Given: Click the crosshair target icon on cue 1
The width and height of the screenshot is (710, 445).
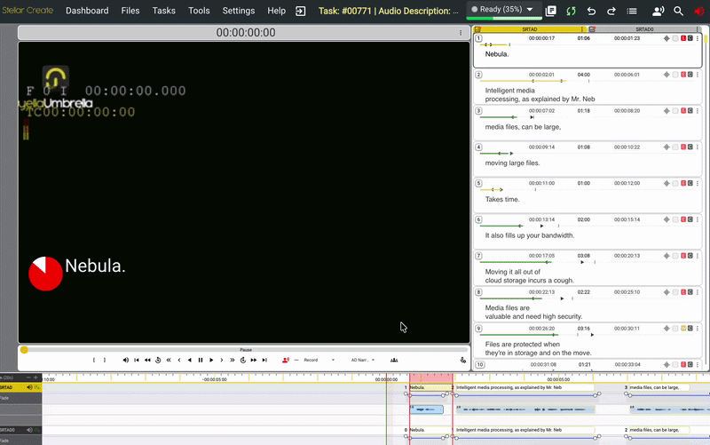Looking at the screenshot, I should click(x=667, y=38).
